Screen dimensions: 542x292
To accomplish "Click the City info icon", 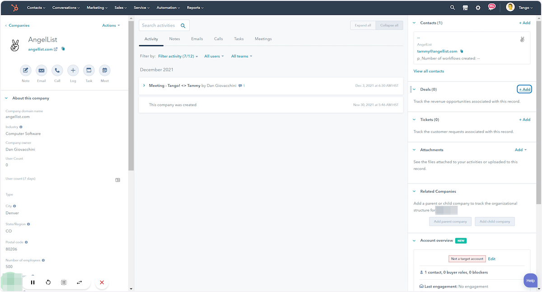I will (x=14, y=206).
